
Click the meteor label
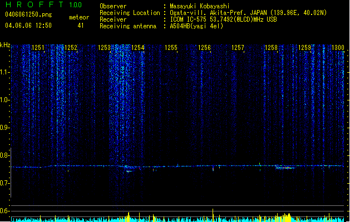pos(79,17)
